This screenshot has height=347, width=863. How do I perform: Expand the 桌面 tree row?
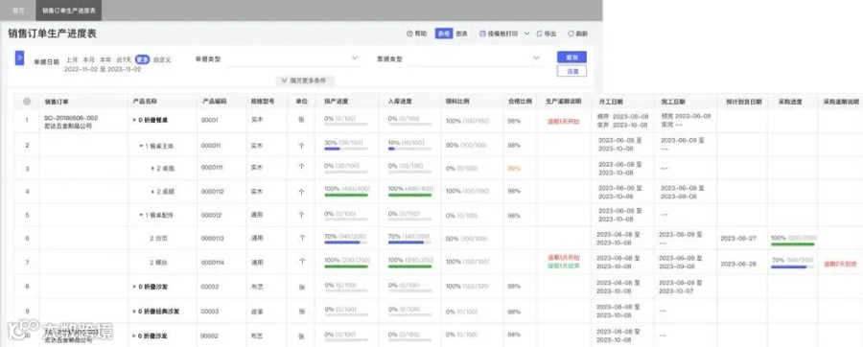(x=153, y=168)
